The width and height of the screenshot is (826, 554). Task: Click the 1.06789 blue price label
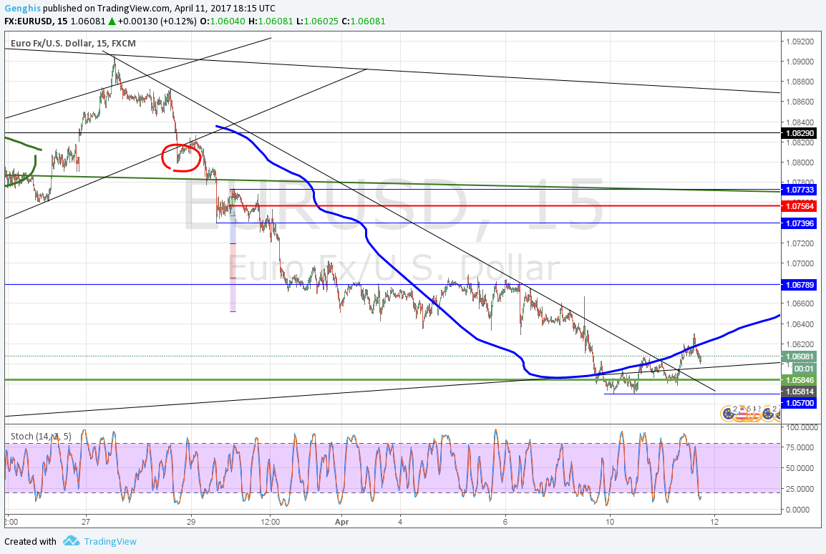pos(800,285)
